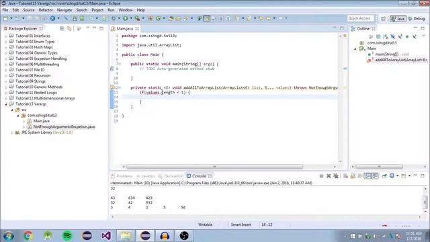
Task: Open the Refactor menu
Action: click(46, 10)
